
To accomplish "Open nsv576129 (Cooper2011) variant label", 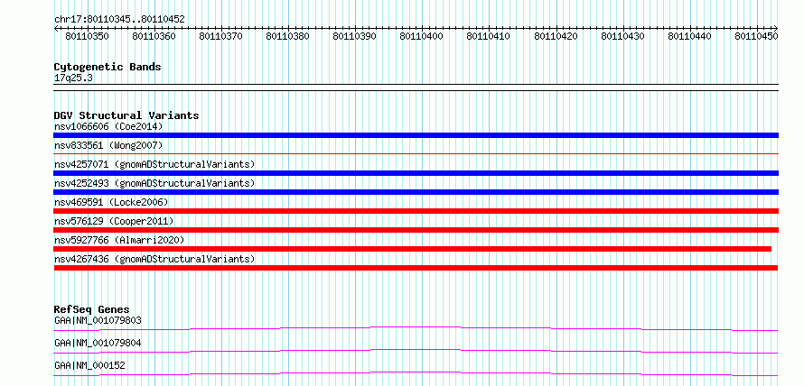I will (114, 221).
